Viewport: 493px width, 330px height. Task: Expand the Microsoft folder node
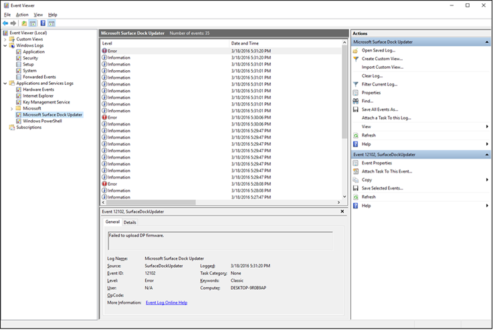coord(11,108)
